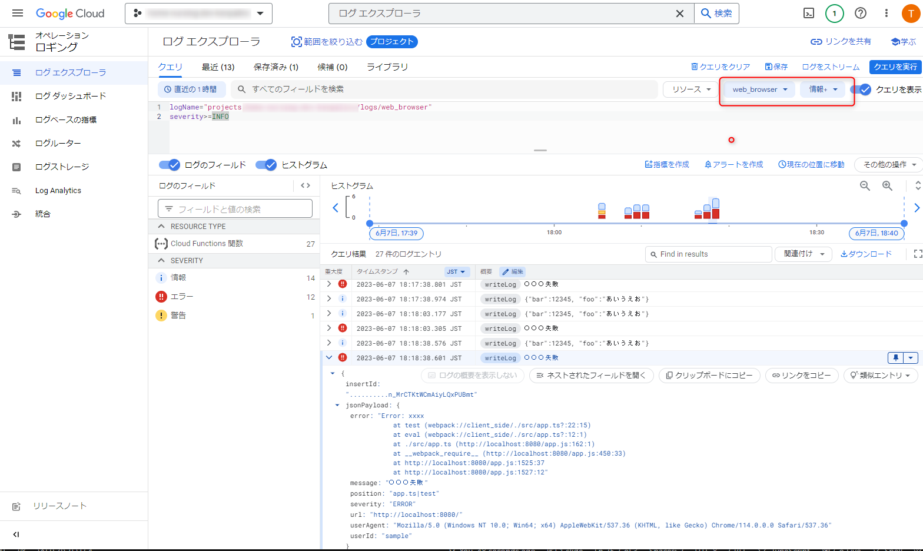This screenshot has width=923, height=551.
Task: Open the project selector dropdown
Action: 198,13
